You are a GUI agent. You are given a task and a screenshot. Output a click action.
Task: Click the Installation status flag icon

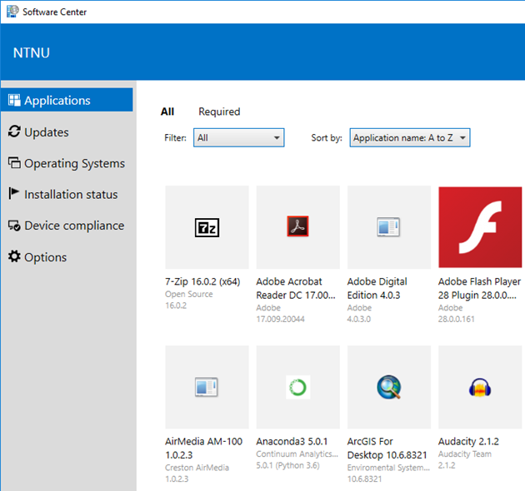pyautogui.click(x=13, y=193)
